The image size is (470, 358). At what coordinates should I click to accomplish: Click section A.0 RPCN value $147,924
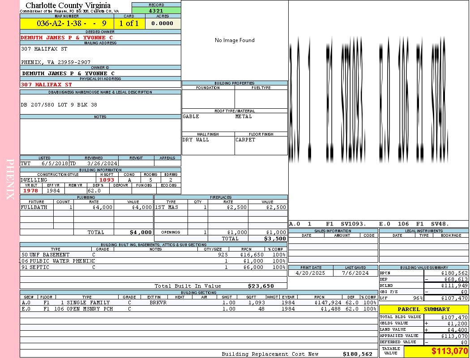(x=328, y=303)
